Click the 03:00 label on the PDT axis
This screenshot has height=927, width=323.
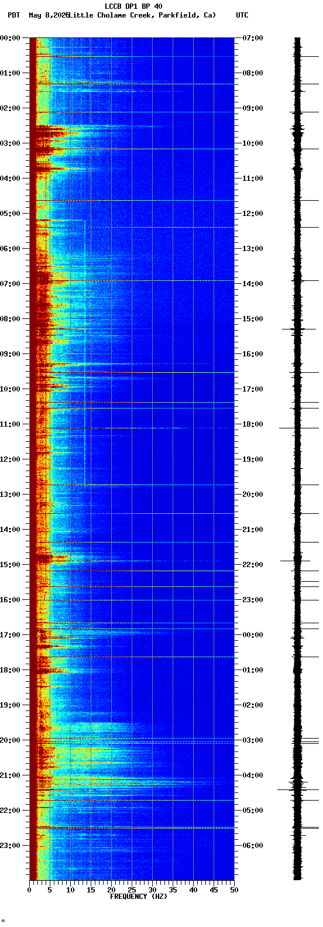pos(11,143)
